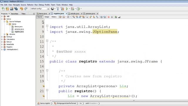Click the Last Edit icon in editor toolbar
This screenshot has height=106, width=188.
tap(60, 17)
